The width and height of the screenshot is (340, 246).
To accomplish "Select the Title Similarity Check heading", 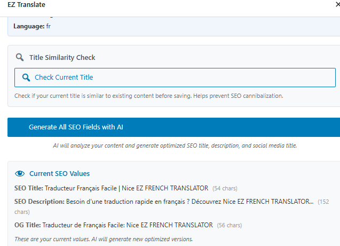I will coord(62,57).
